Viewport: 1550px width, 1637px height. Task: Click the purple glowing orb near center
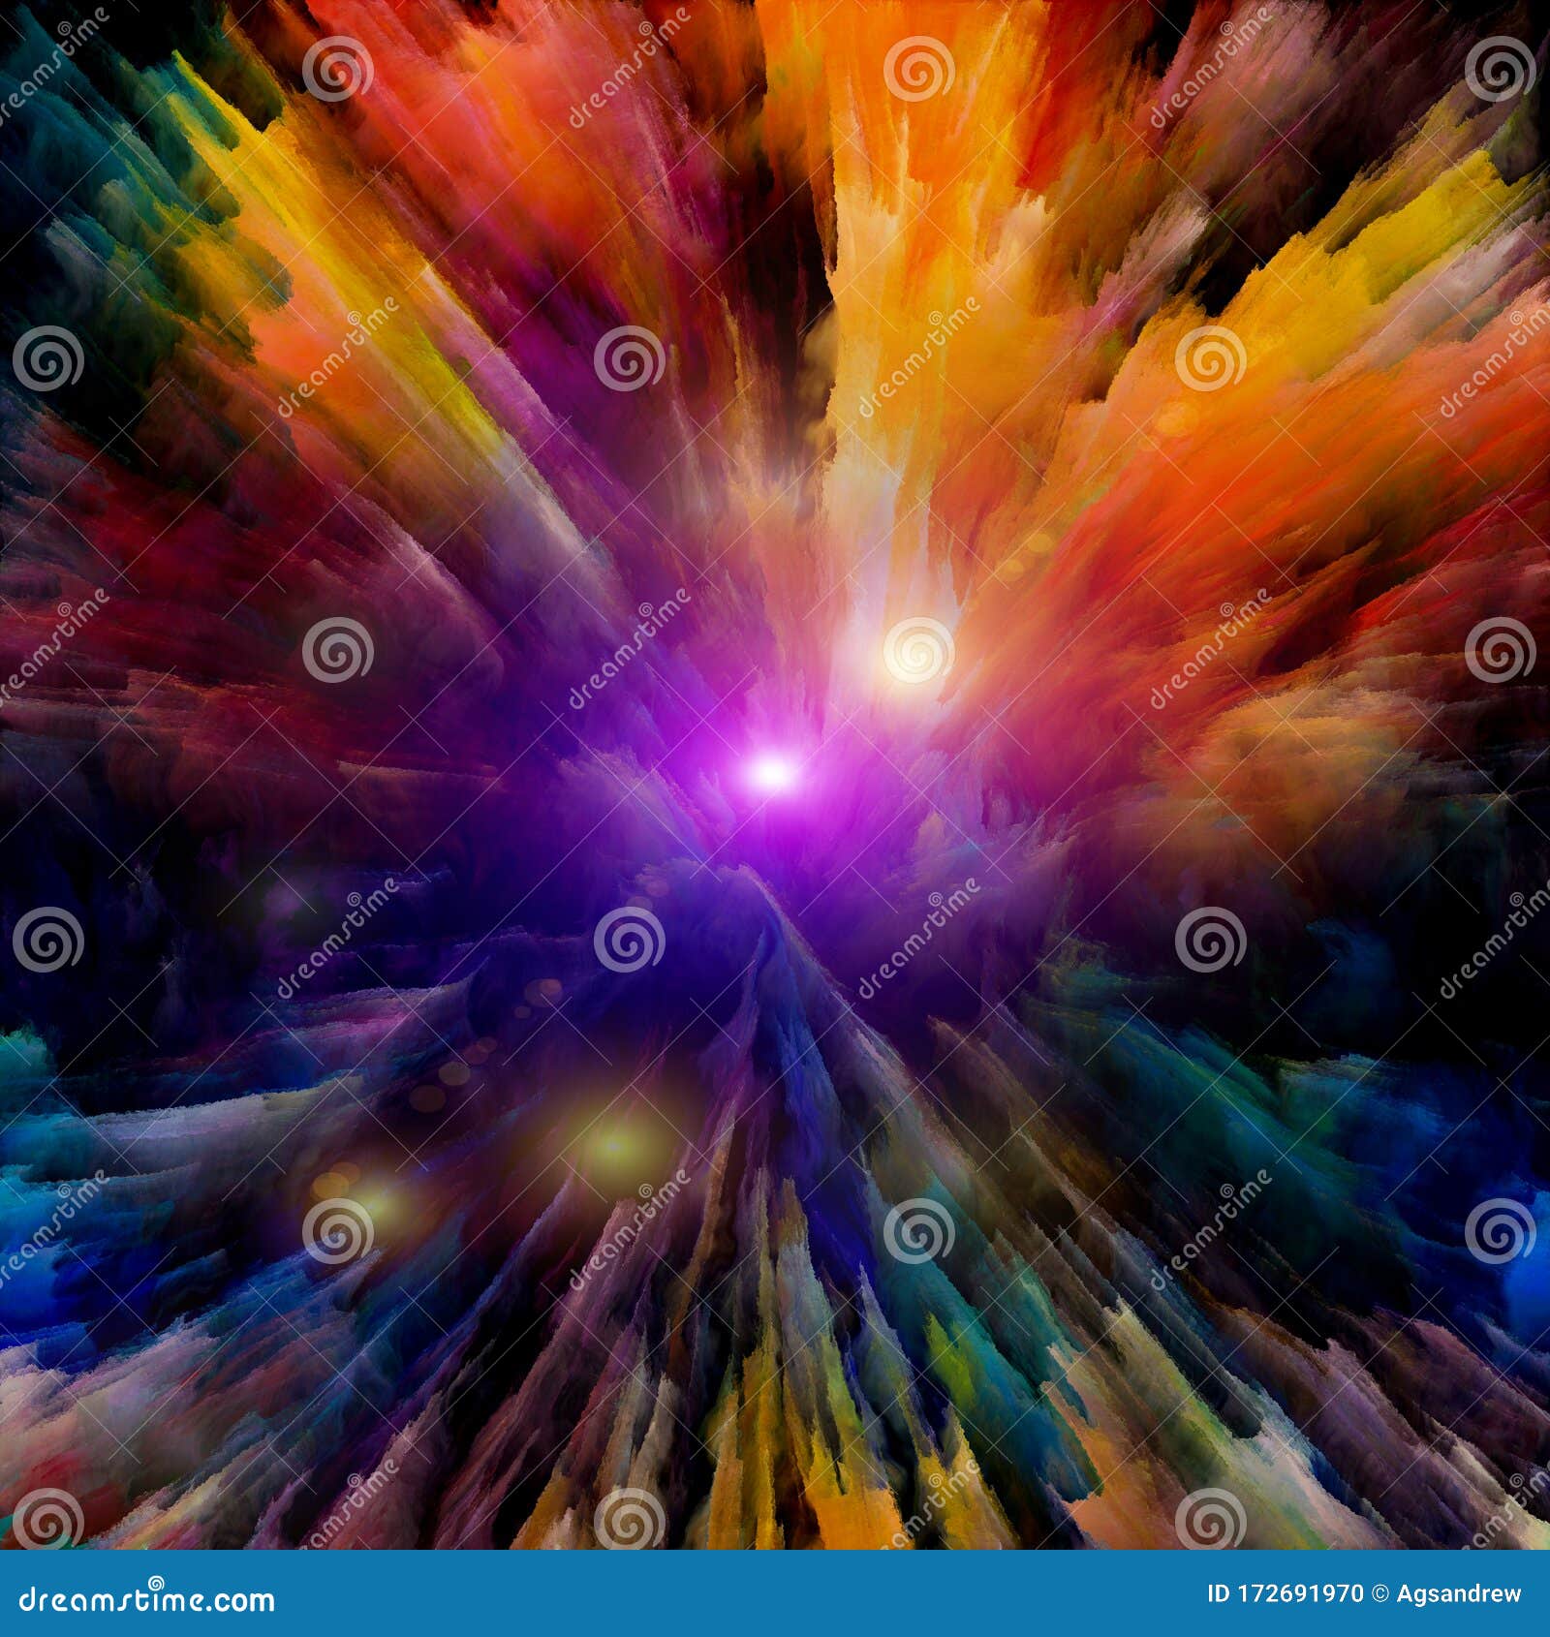pos(775,775)
